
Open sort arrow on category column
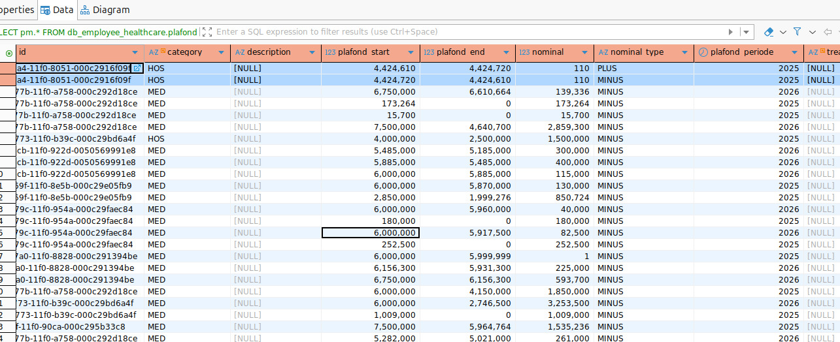(221, 53)
